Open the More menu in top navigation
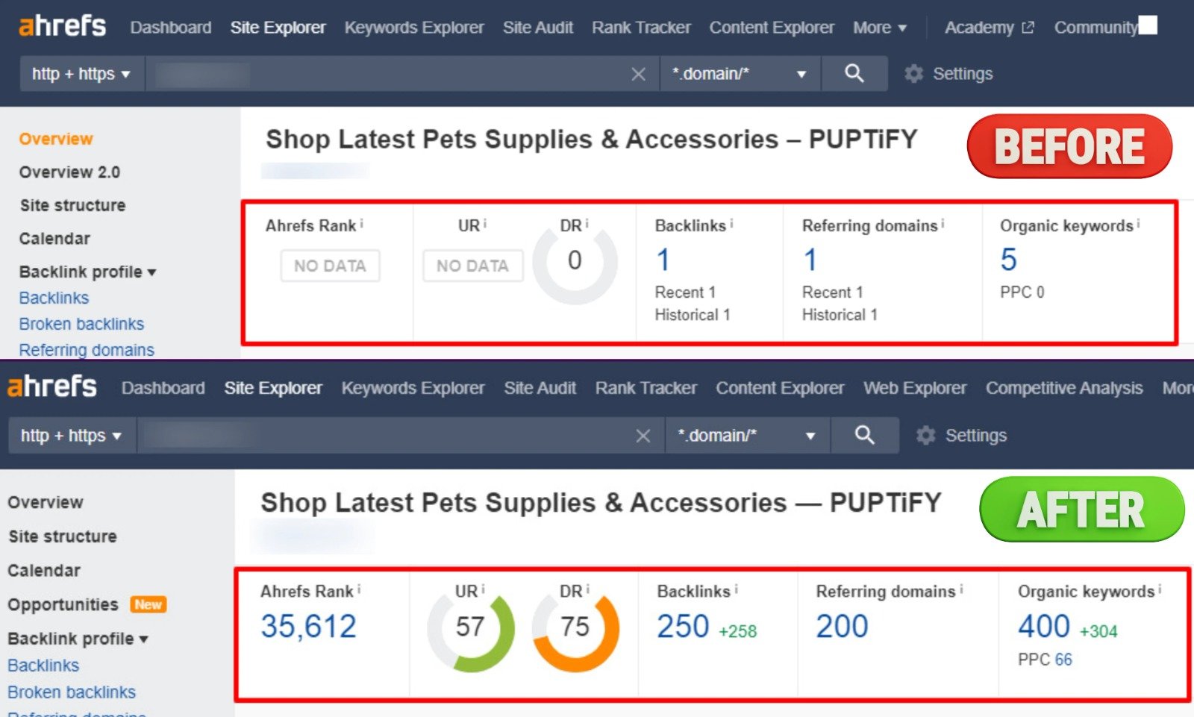1194x717 pixels. pos(879,28)
